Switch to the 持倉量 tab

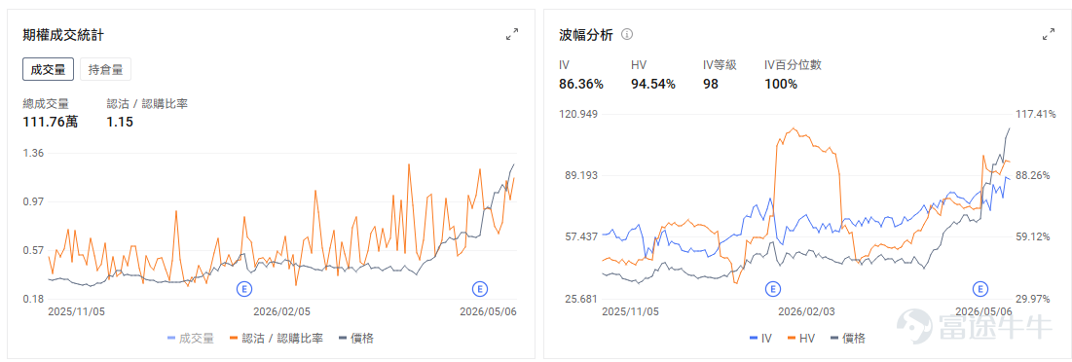105,69
